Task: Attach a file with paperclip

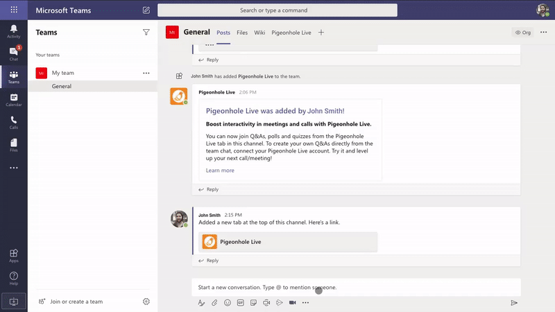Action: tap(214, 303)
